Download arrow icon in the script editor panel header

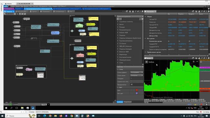(x=133, y=11)
